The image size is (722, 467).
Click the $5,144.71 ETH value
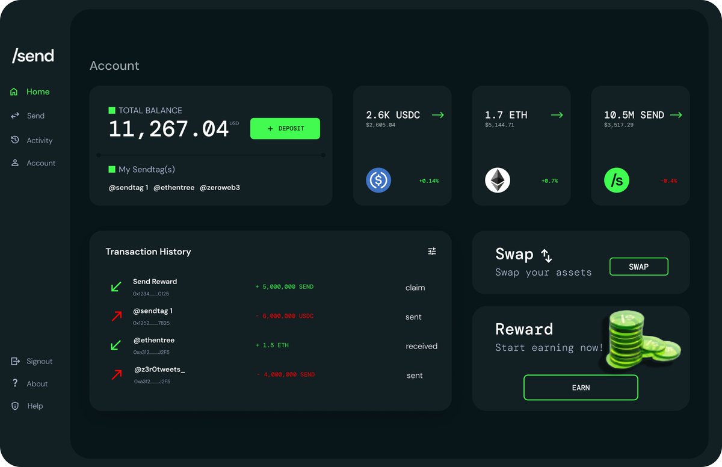pos(499,125)
